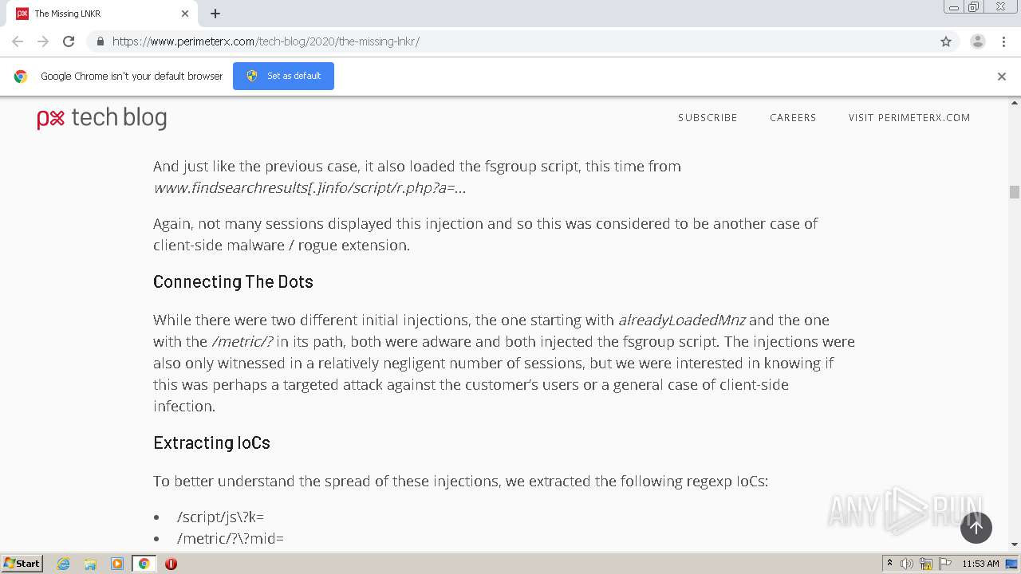Open the media player taskbar icon
Screen dimensions: 1021x574
[116, 564]
